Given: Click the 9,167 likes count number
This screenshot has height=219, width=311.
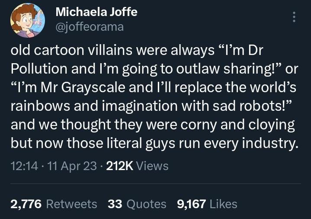Looking at the screenshot, I should [191, 204].
